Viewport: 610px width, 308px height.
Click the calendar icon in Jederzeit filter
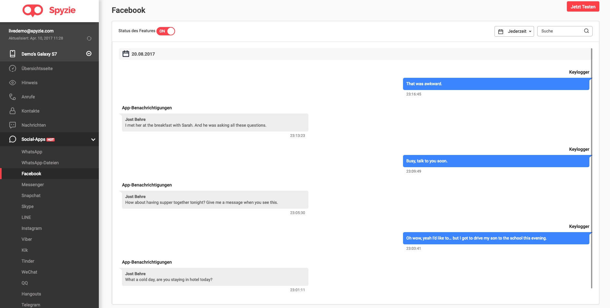(501, 32)
